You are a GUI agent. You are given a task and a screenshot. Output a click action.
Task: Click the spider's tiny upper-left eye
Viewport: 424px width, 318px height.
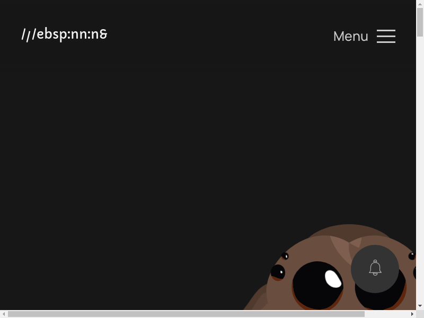pyautogui.click(x=285, y=257)
